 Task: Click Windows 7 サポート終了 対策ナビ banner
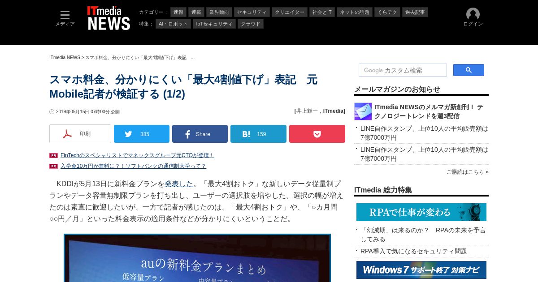[x=421, y=270]
